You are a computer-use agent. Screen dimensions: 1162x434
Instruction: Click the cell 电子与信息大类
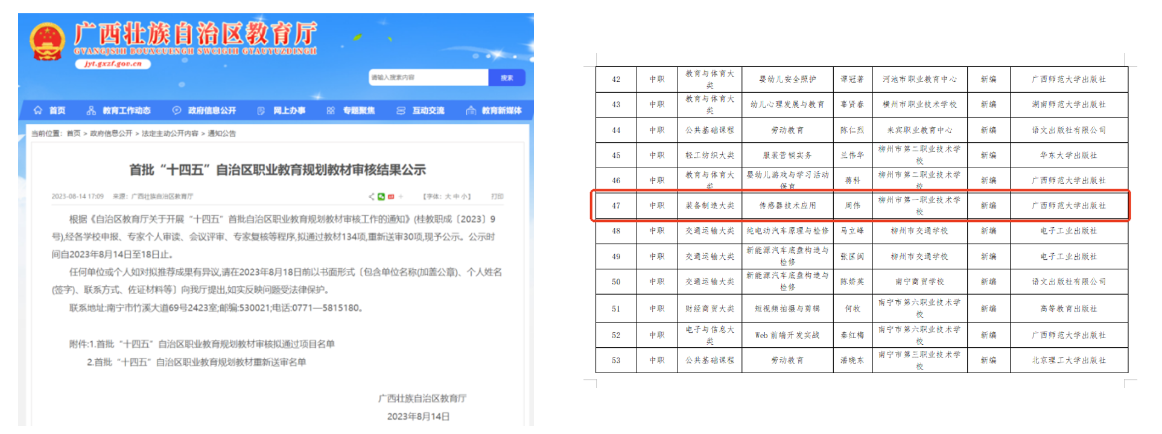click(x=710, y=335)
